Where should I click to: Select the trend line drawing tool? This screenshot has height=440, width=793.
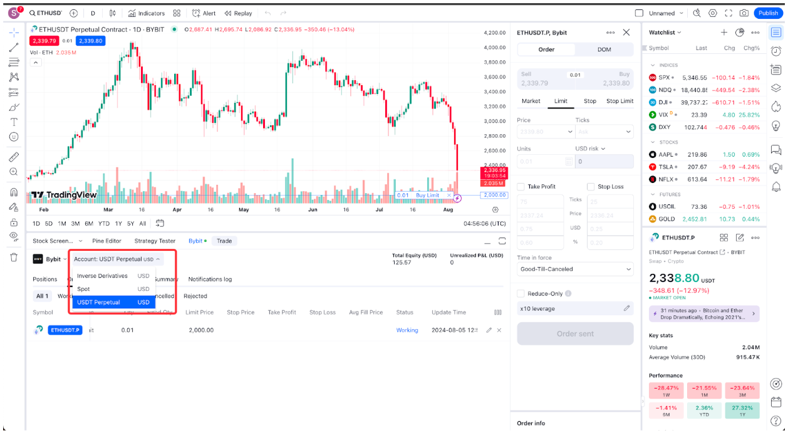point(14,47)
